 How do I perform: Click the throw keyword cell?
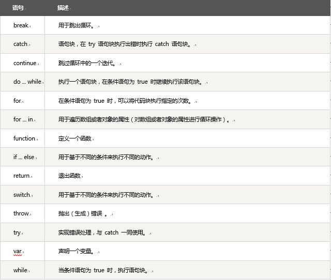click(21, 214)
